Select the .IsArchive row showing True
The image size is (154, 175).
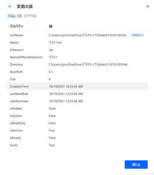point(77,130)
